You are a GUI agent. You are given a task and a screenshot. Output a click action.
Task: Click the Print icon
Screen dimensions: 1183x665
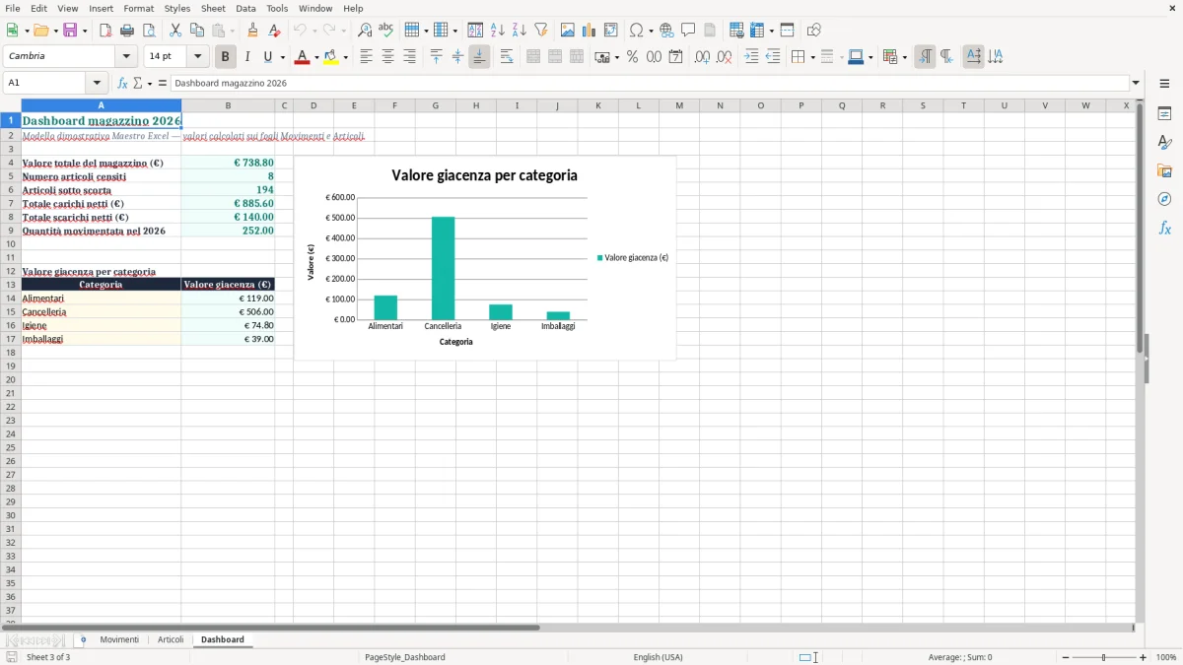(127, 31)
